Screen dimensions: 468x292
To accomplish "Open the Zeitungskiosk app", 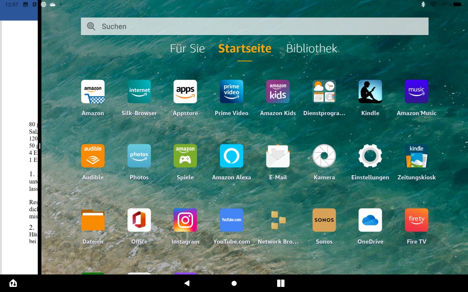I will (416, 156).
